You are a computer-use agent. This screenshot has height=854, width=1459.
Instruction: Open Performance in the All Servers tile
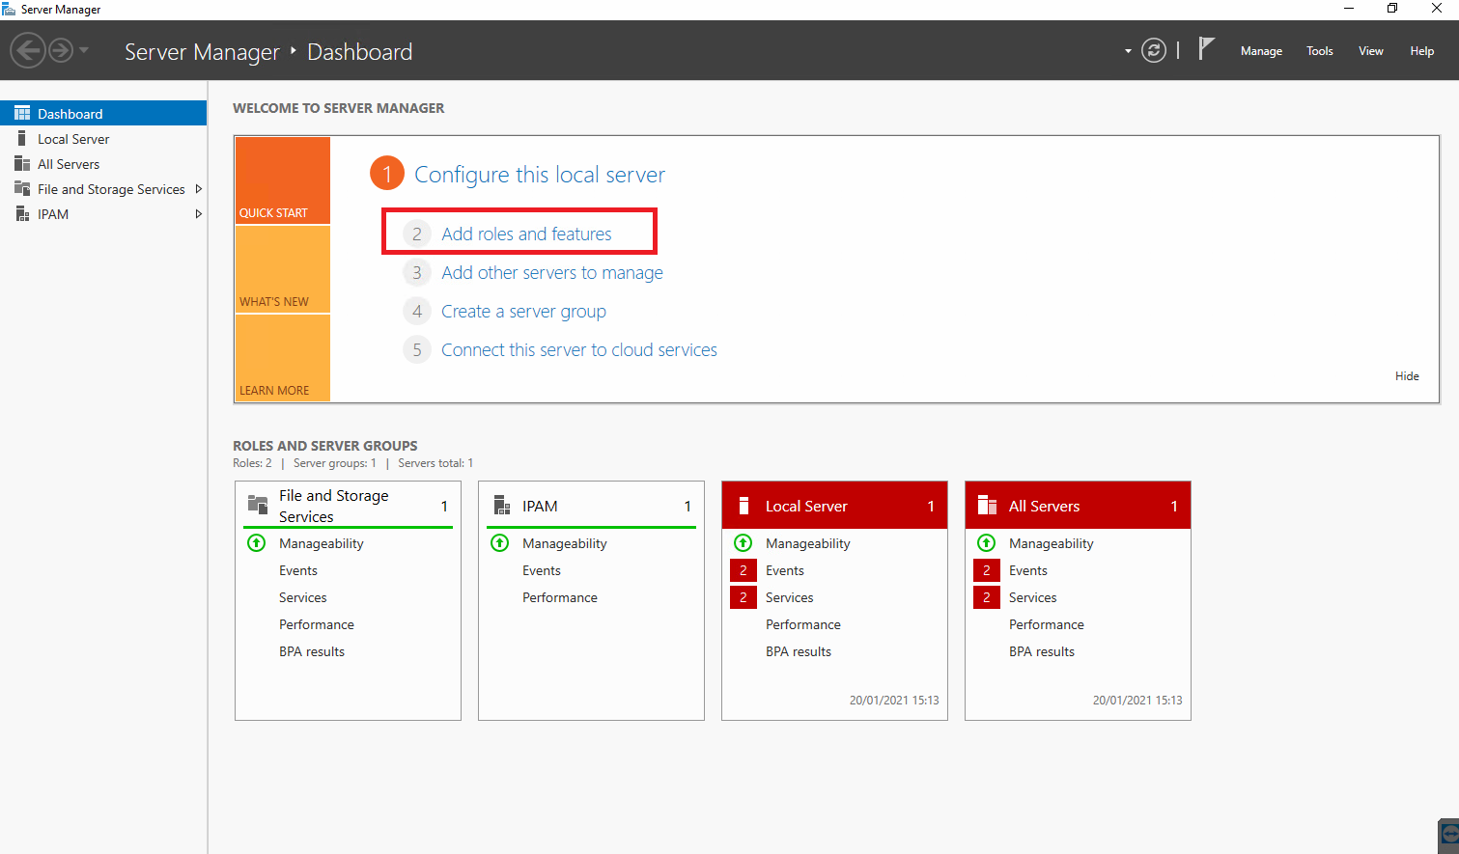pos(1047,624)
